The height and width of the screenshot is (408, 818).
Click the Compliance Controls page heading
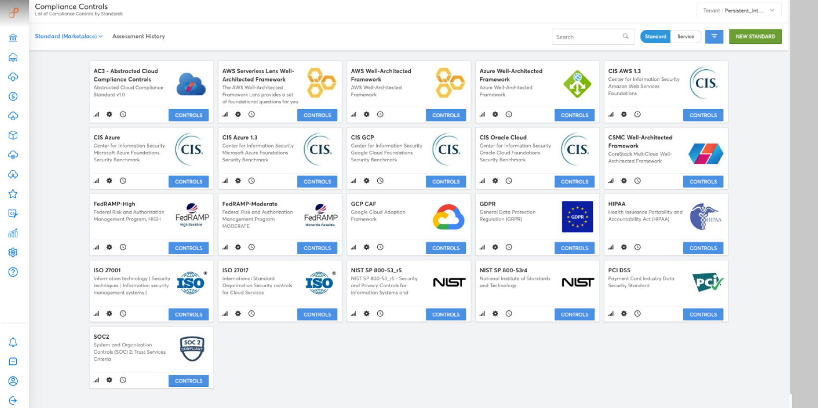point(71,7)
